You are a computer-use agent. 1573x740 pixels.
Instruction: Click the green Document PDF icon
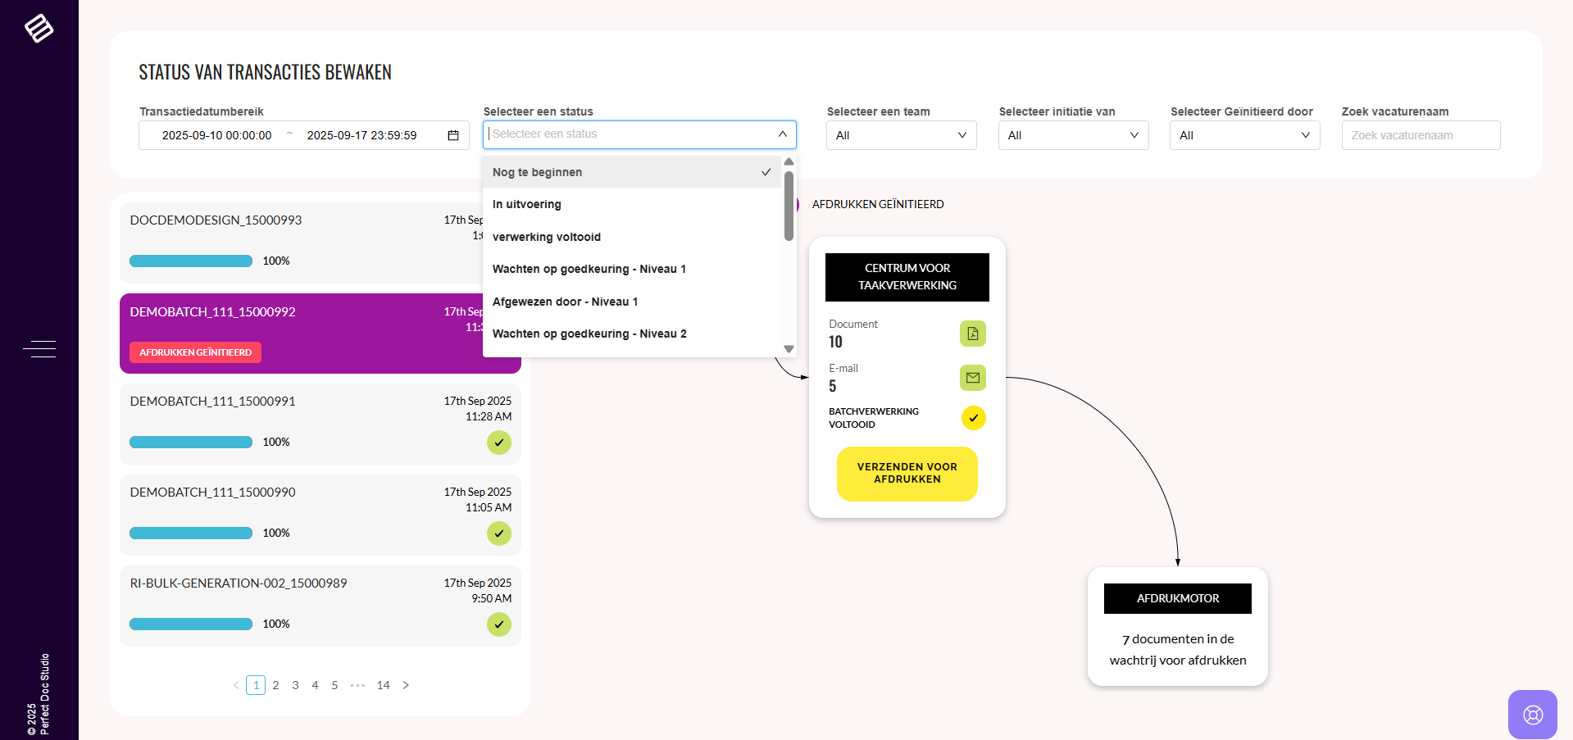coord(972,334)
